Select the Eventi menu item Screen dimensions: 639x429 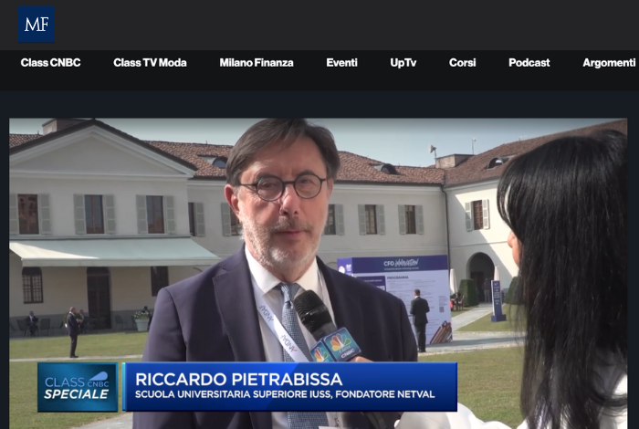341,63
